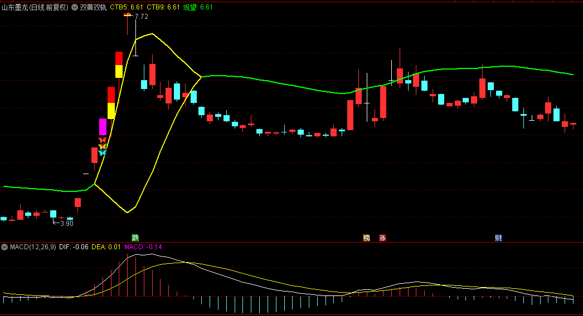This screenshot has width=583, height=316.
Task: Click the red butterfly signal icon
Action: pyautogui.click(x=103, y=140)
